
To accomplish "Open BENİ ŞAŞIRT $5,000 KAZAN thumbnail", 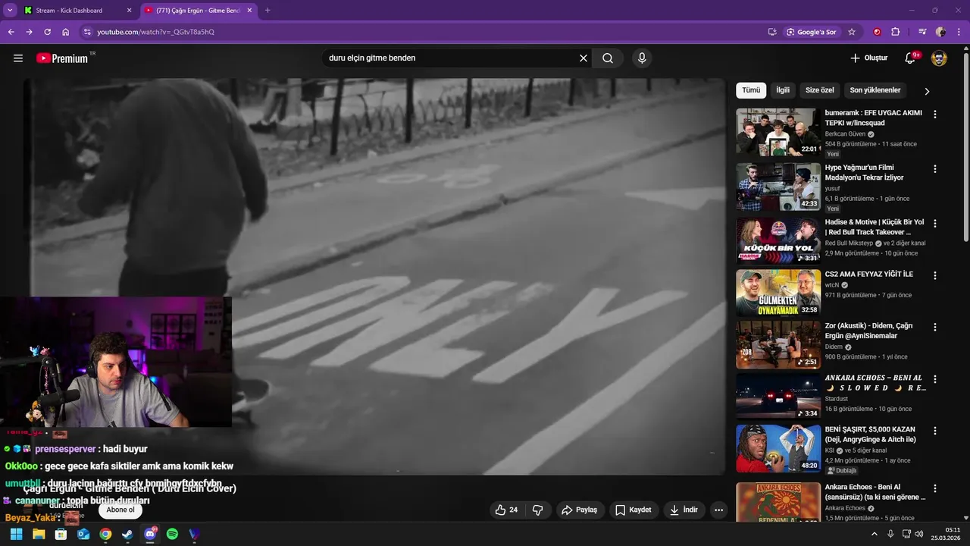I will 778,448.
